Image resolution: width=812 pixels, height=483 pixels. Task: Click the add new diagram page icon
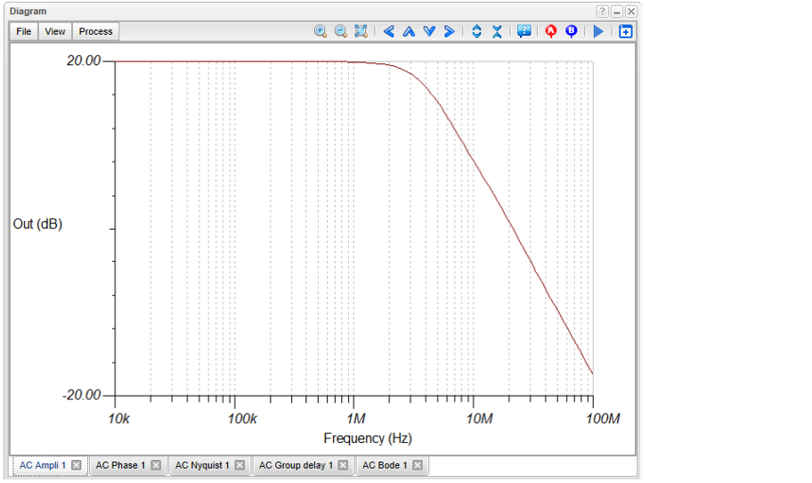626,31
